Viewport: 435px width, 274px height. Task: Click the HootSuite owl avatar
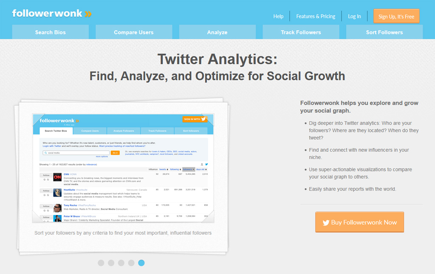57,192
